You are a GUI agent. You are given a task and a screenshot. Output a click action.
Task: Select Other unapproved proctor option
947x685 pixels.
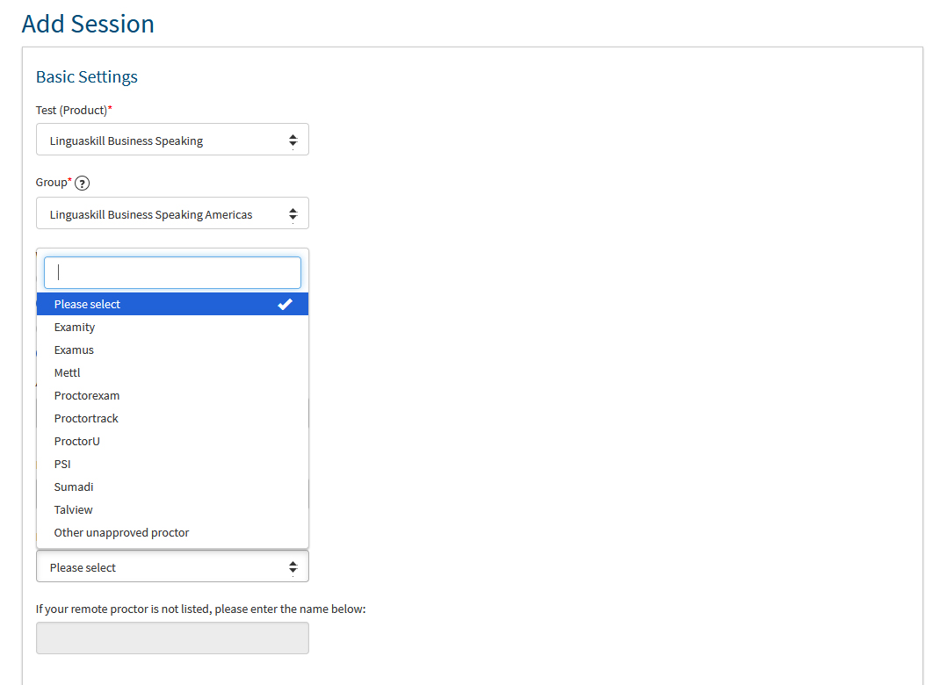click(172, 533)
